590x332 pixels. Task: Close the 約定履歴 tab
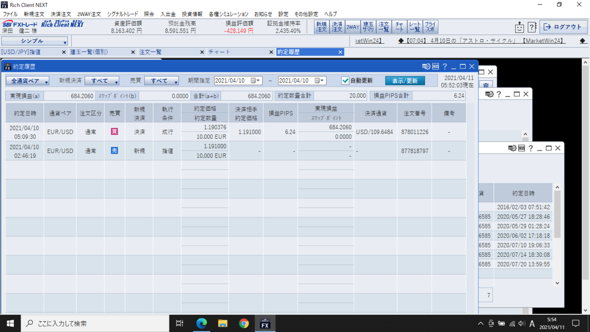[x=340, y=52]
